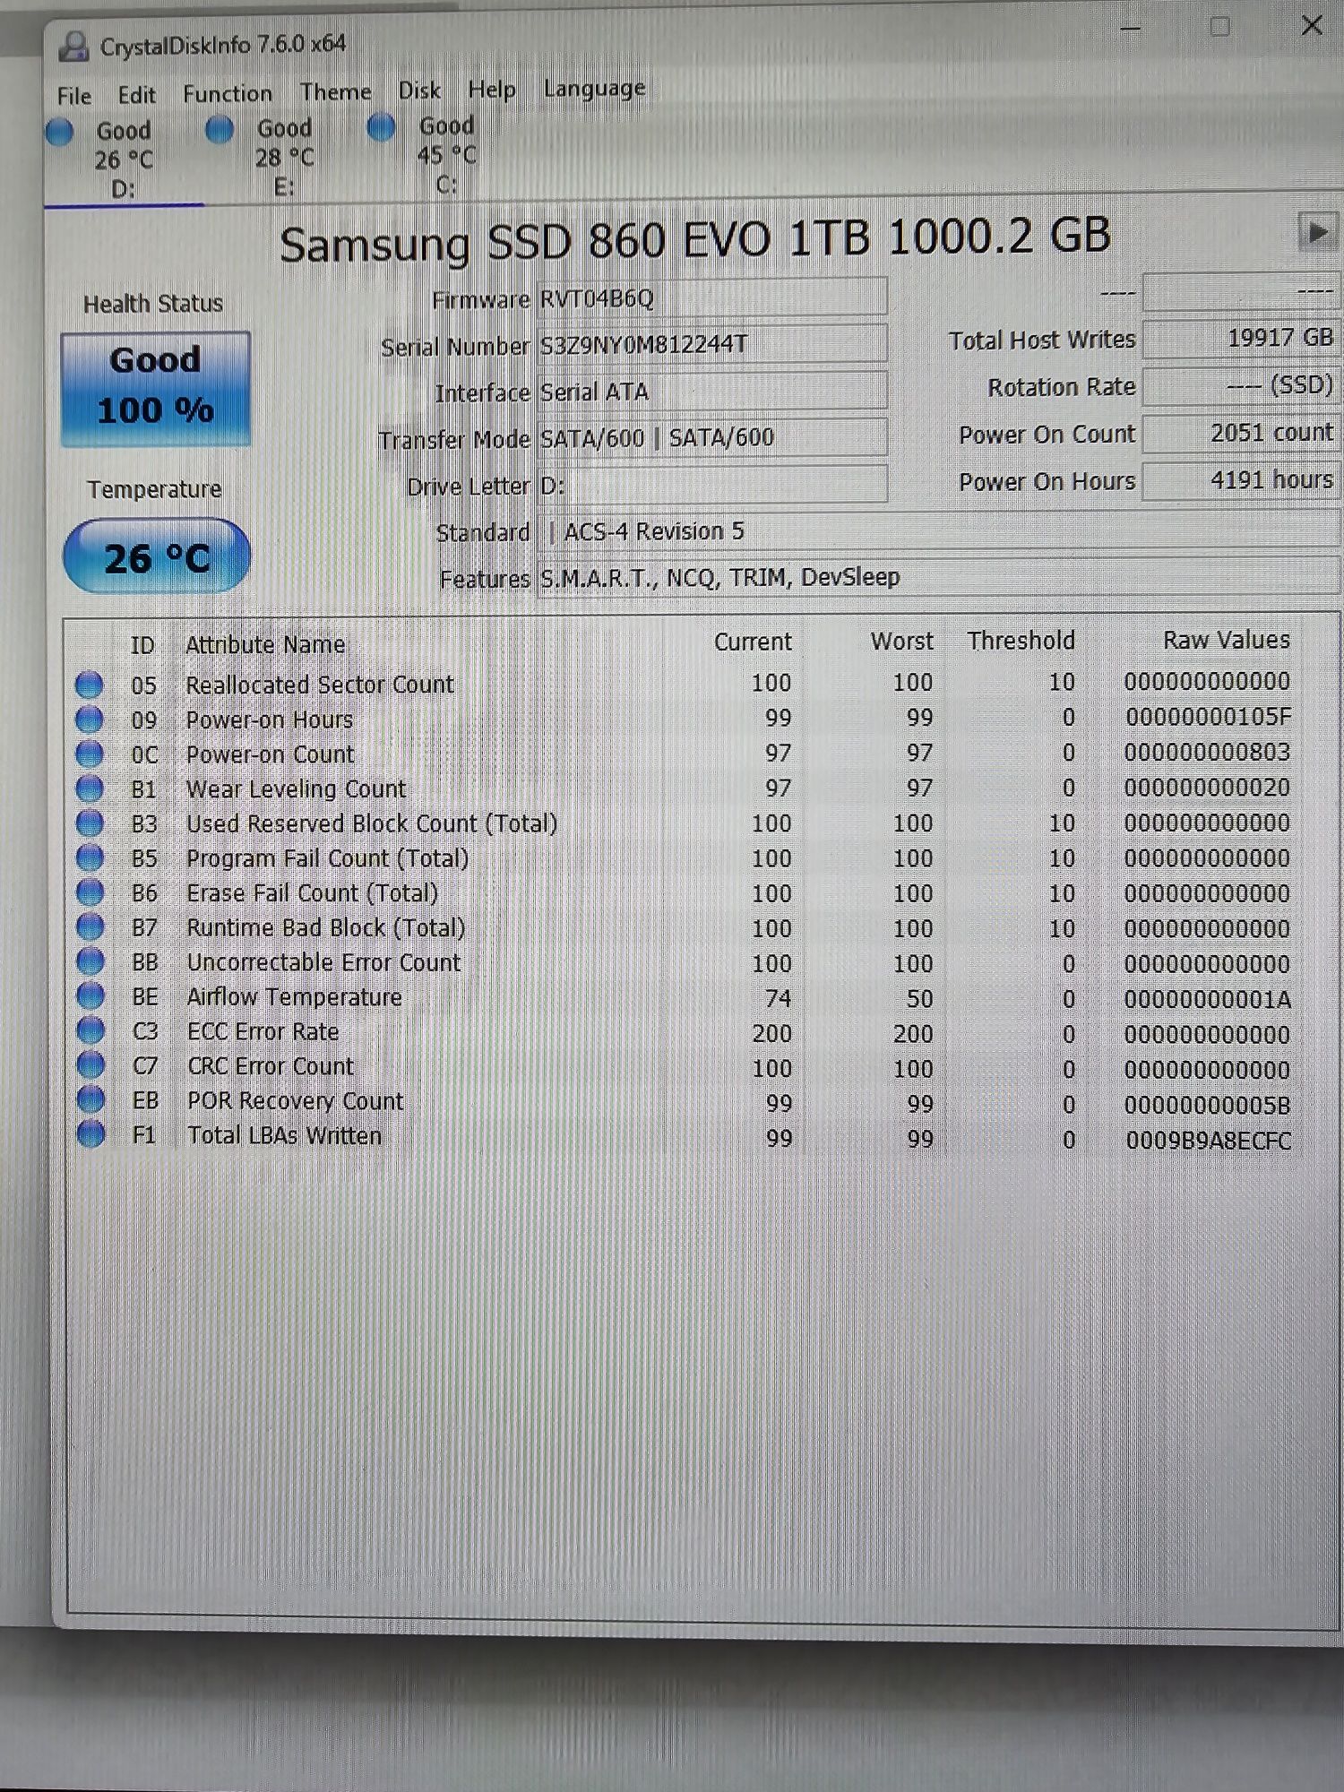Click raw value 00000000105F

tap(1209, 717)
